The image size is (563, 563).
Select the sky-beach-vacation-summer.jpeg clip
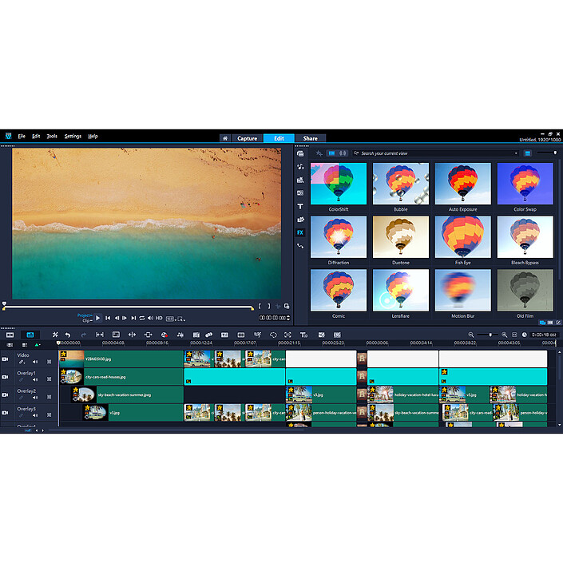tap(127, 395)
